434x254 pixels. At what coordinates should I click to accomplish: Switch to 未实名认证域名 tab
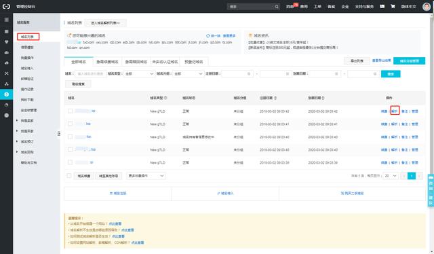(x=165, y=62)
